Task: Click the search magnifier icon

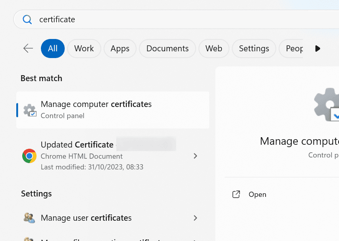Action: pos(27,19)
